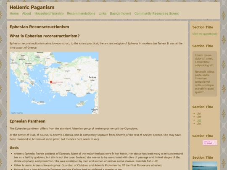Open the green List link in sidebar
This screenshot has height=170, width=227.
pyautogui.click(x=199, y=120)
